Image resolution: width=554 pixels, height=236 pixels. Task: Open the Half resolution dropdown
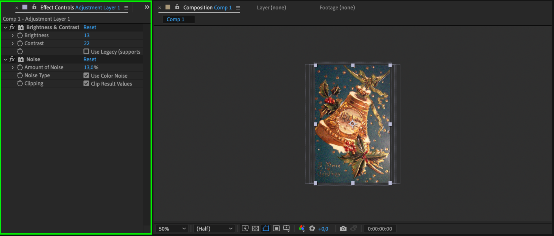click(214, 229)
